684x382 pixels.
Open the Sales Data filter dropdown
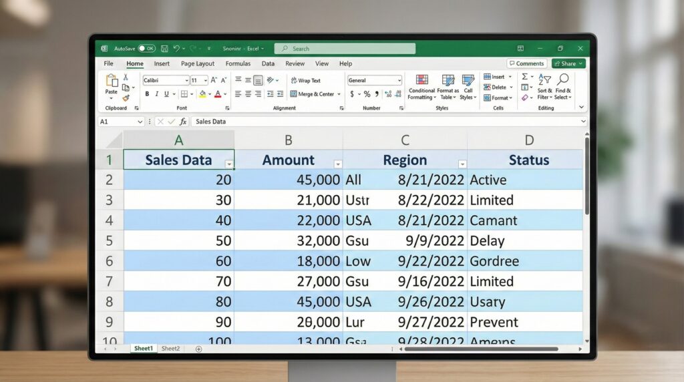tap(229, 164)
